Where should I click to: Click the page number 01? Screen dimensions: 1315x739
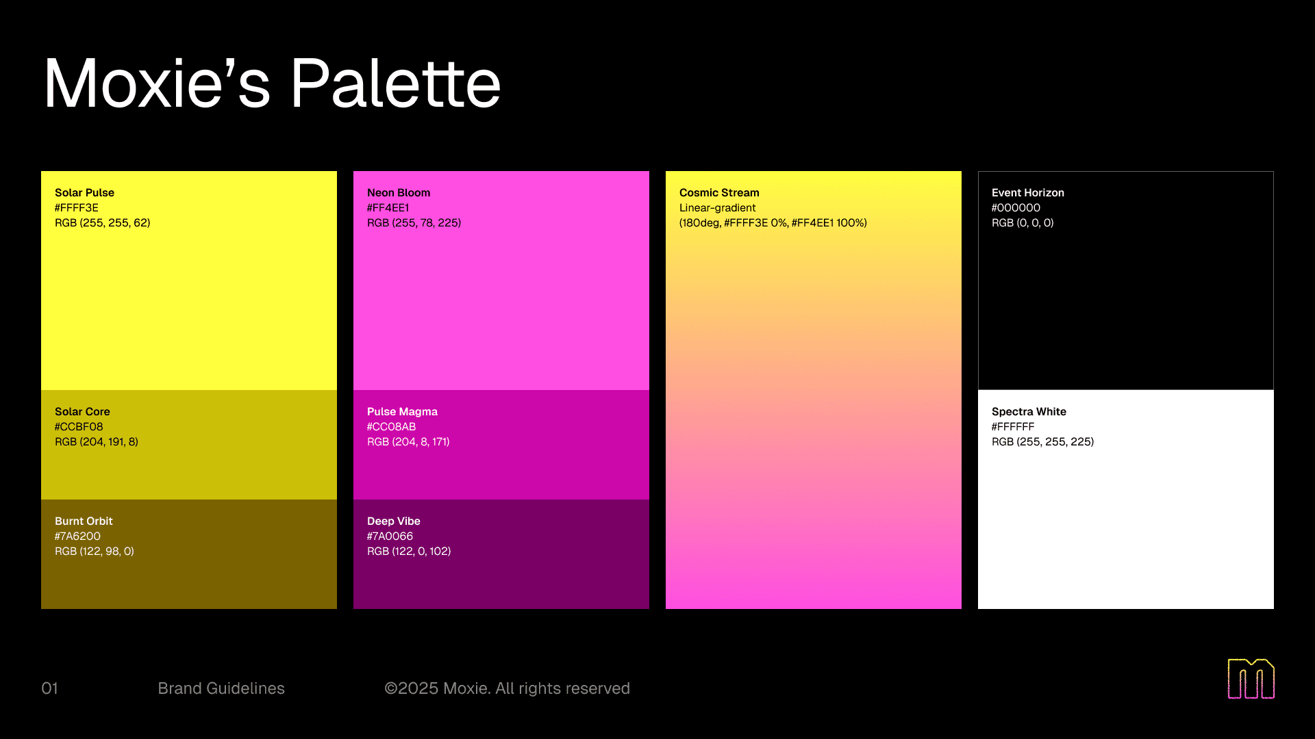(x=49, y=688)
